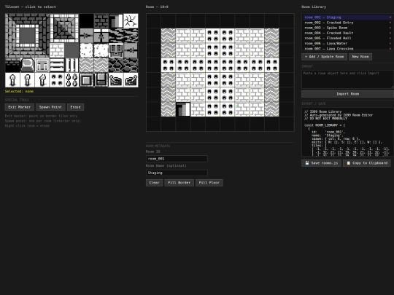Select the lever tile with handle pointing right
This screenshot has width=394, height=295.
pyautogui.click(x=131, y=80)
